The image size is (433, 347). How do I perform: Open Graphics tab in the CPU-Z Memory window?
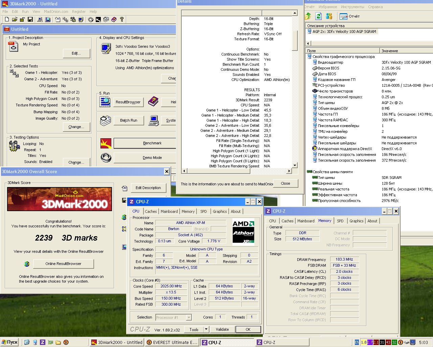357,221
